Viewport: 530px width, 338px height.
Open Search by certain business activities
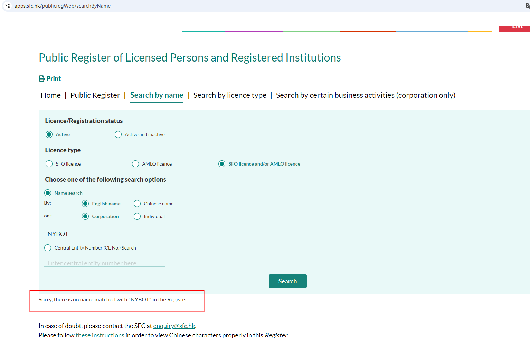coord(366,95)
